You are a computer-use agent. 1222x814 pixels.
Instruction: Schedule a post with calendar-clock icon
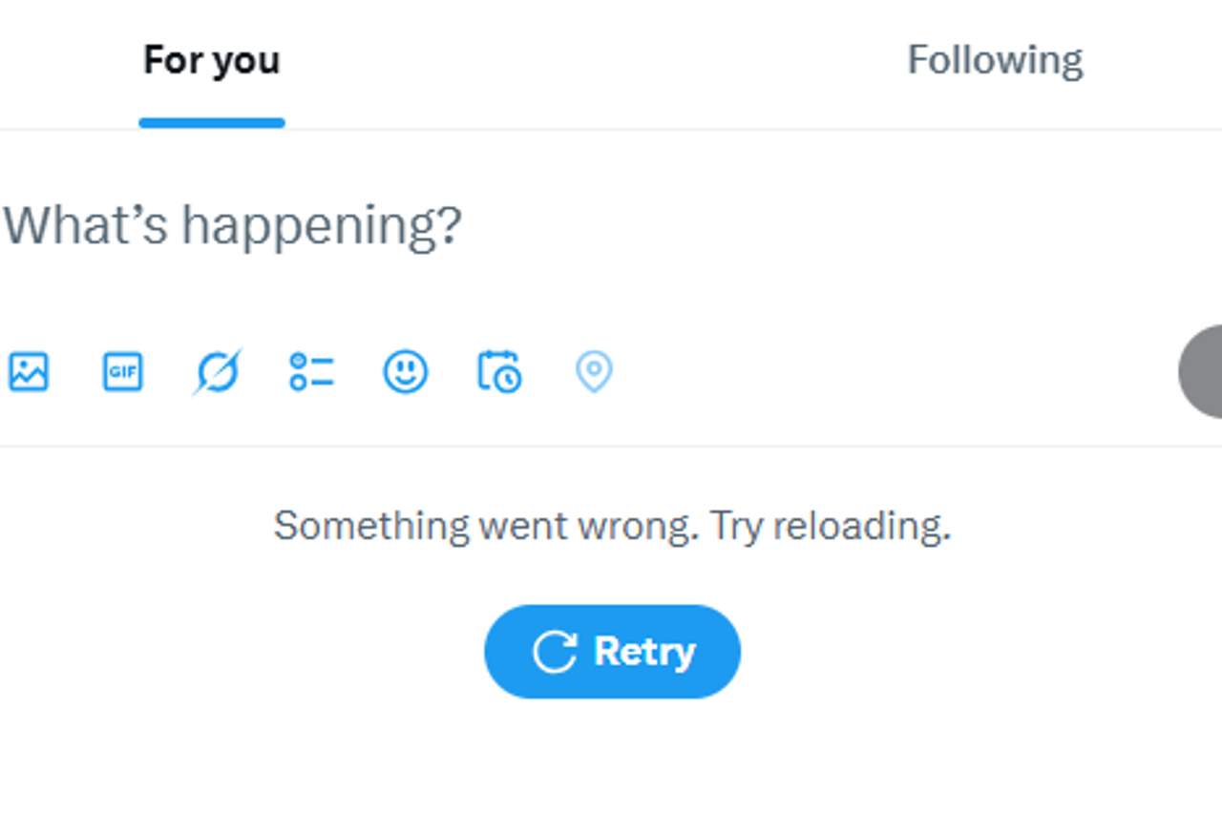(499, 371)
